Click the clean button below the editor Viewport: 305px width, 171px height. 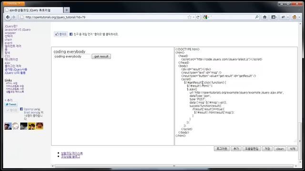(x=280, y=149)
